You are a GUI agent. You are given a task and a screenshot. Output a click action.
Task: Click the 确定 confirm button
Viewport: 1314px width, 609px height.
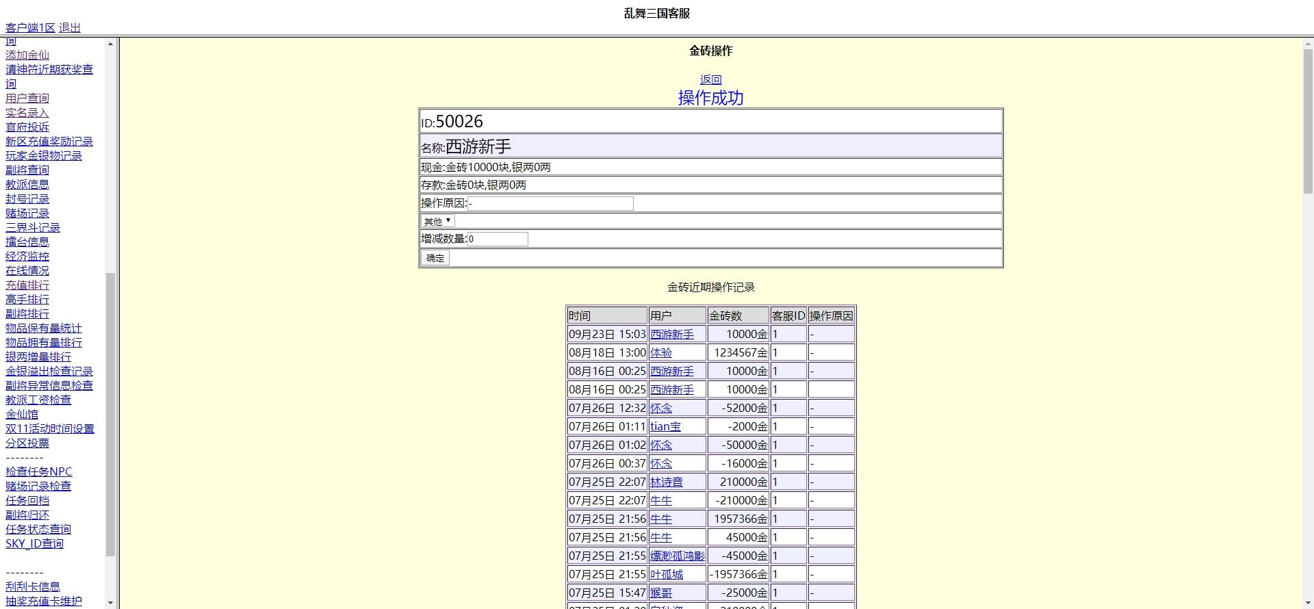[x=435, y=258]
